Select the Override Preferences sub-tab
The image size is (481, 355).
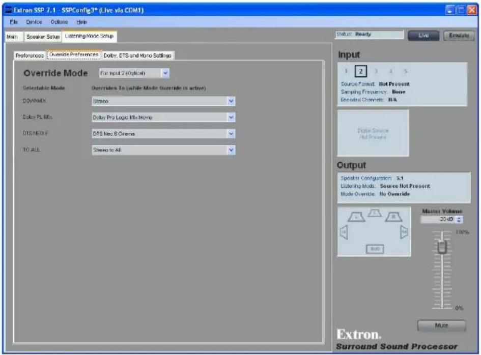[74, 54]
